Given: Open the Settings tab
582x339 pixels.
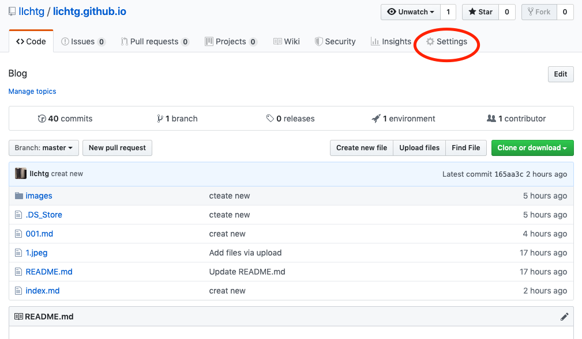Looking at the screenshot, I should point(446,41).
